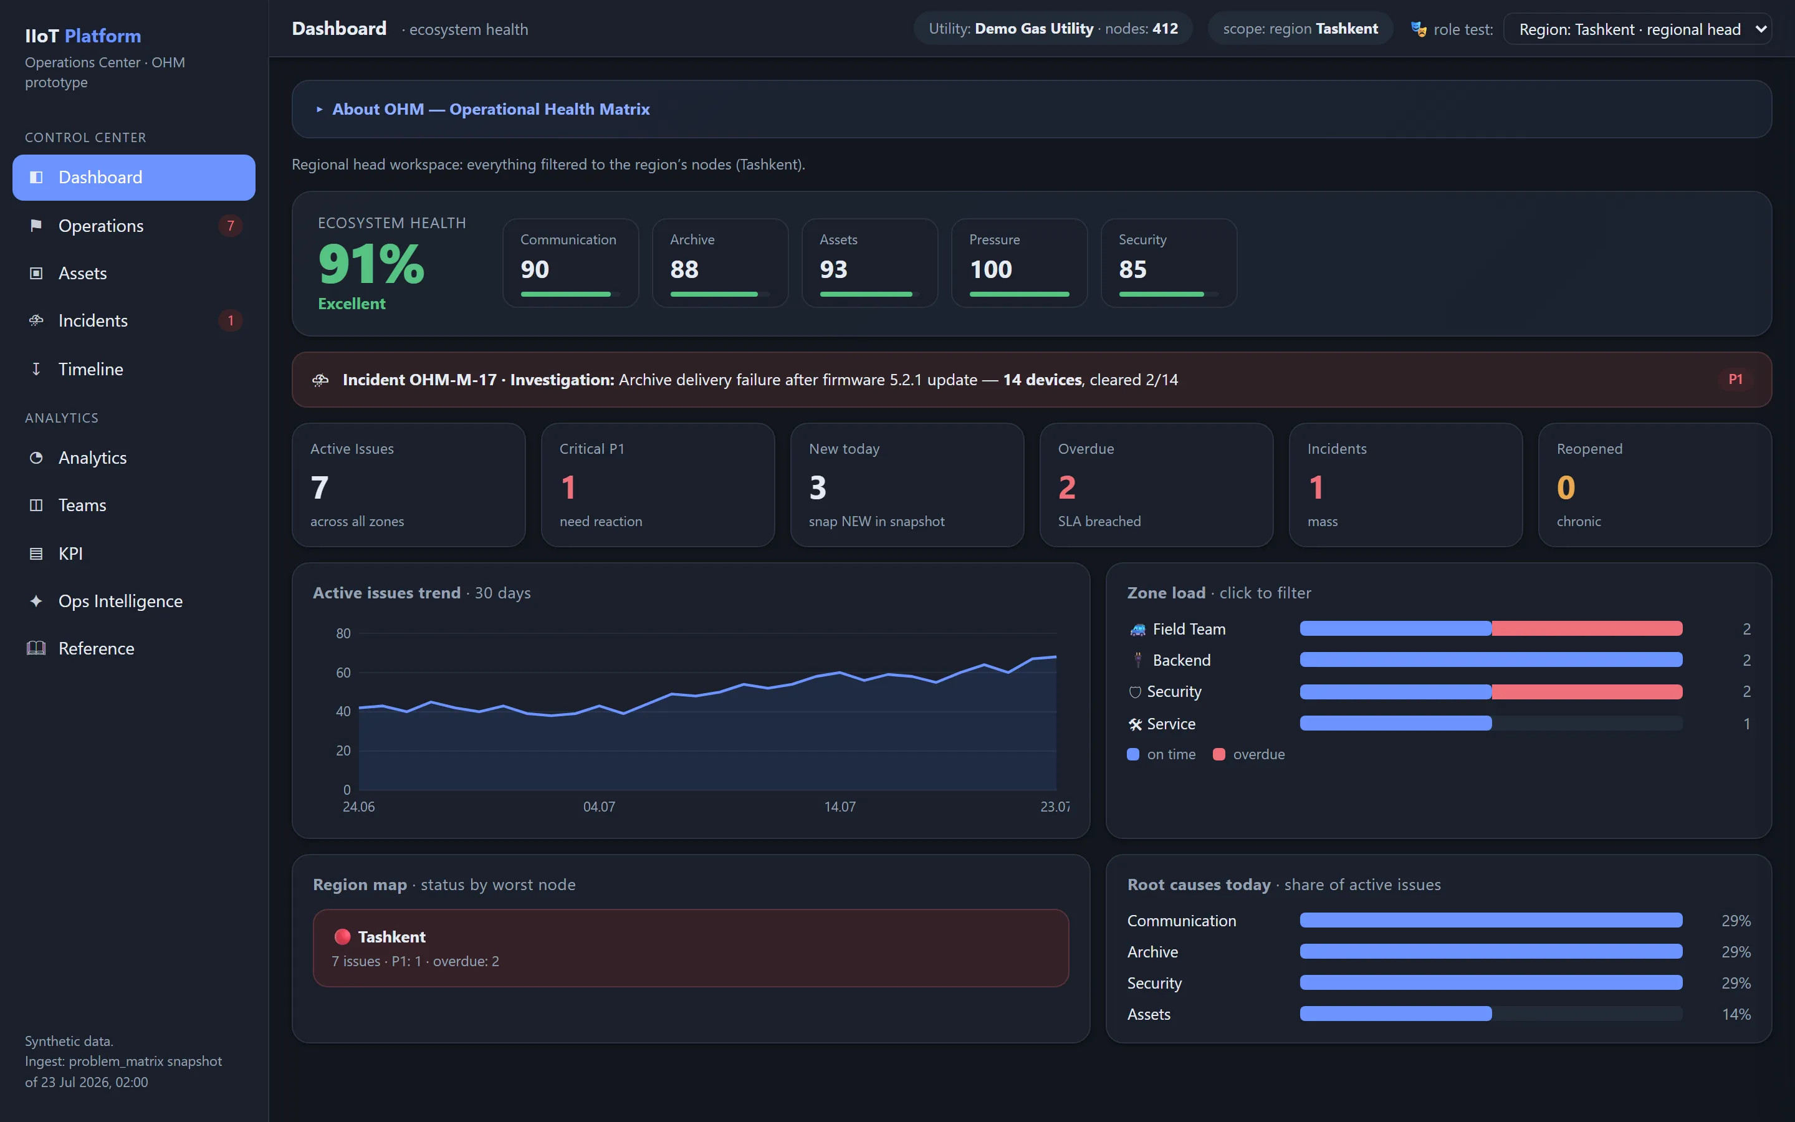
Task: Open the Incidents page
Action: [134, 320]
